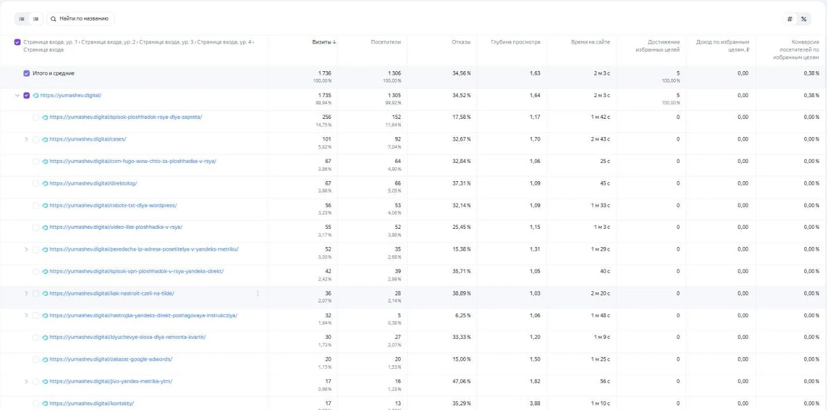The image size is (827, 410).
Task: Expand the kak-nastroit-czeli-na-tilde row
Action: (x=26, y=294)
